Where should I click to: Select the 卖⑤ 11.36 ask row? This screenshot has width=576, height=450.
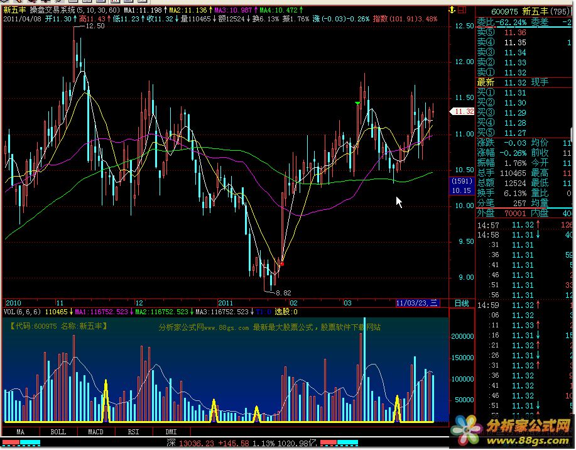tap(524, 32)
